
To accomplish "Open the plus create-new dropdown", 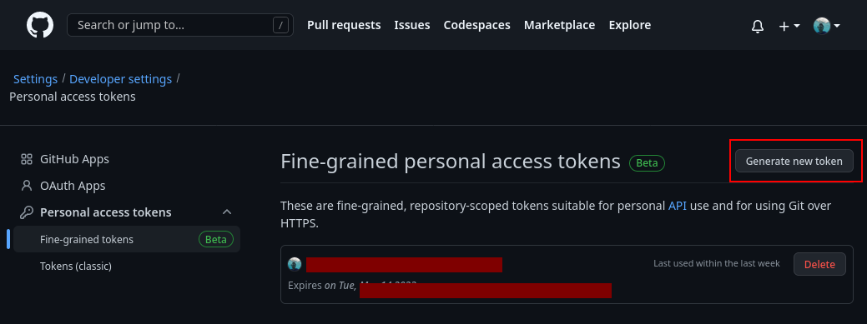I will 789,26.
